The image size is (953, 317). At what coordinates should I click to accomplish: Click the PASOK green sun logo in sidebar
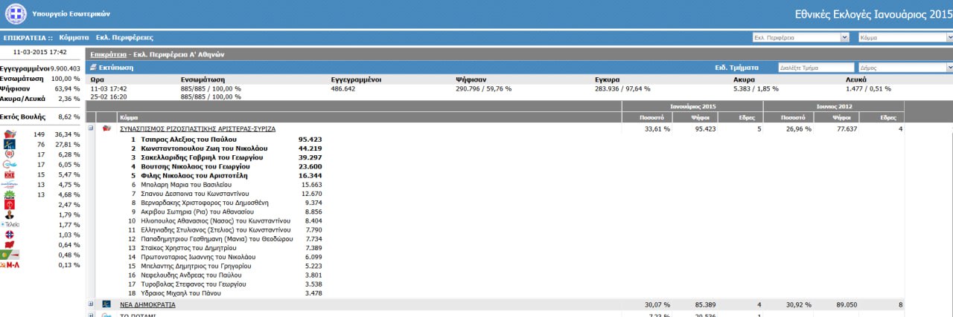coord(10,195)
